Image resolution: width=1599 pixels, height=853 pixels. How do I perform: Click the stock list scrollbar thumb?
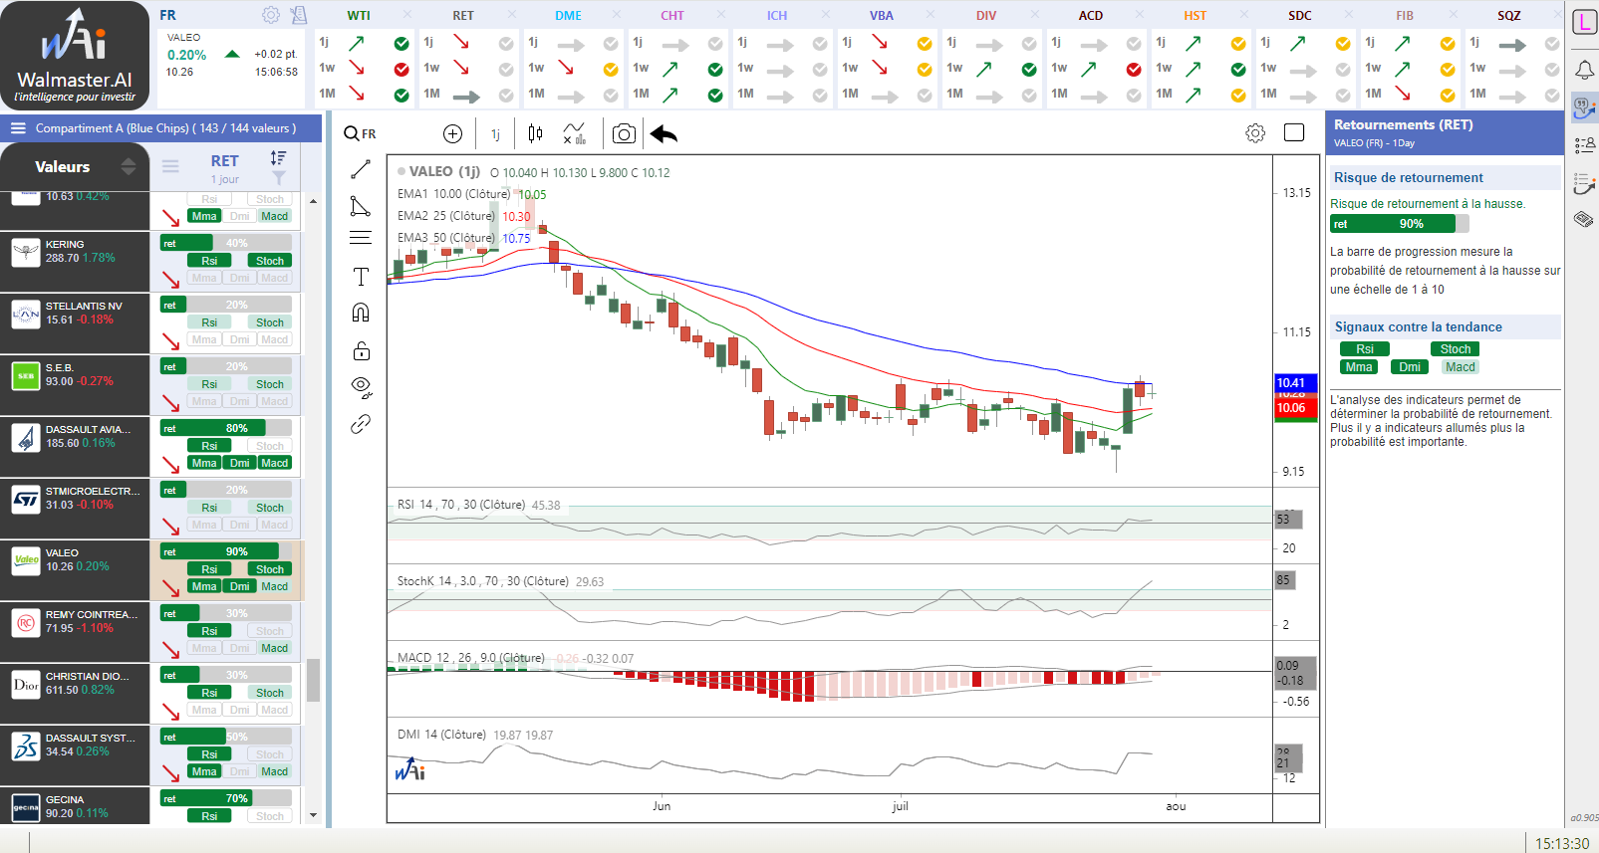pyautogui.click(x=313, y=680)
